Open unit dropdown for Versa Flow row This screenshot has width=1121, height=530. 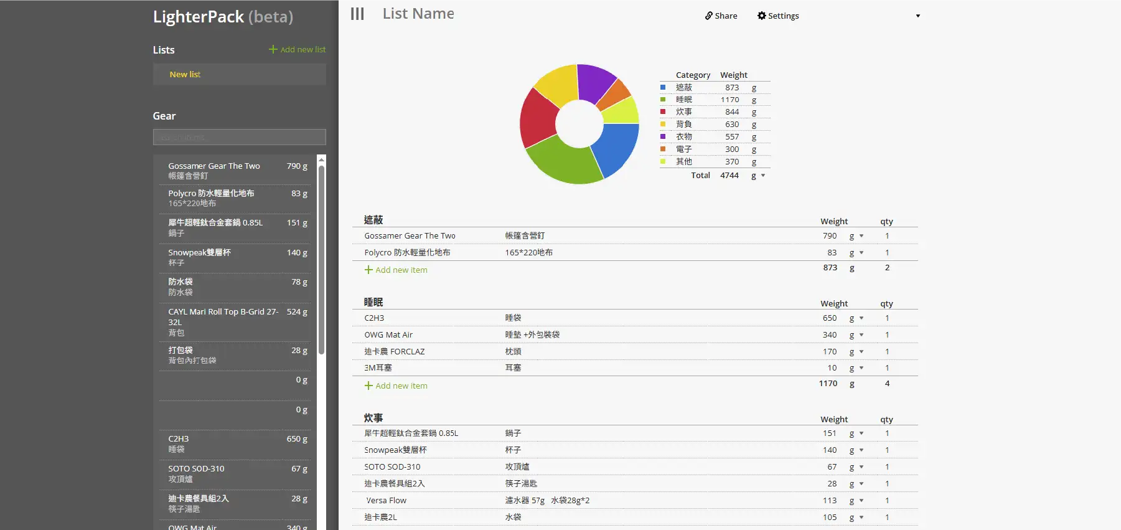coord(861,501)
